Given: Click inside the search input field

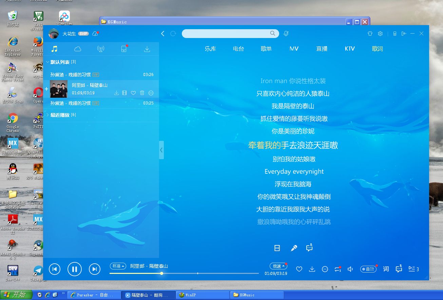Looking at the screenshot, I should tap(226, 34).
